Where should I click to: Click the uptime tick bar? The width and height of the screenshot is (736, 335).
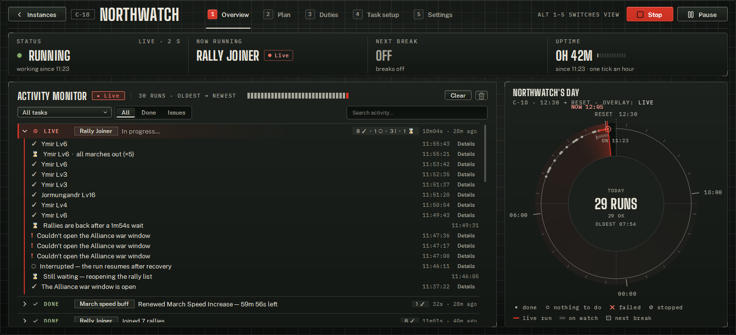pyautogui.click(x=611, y=55)
